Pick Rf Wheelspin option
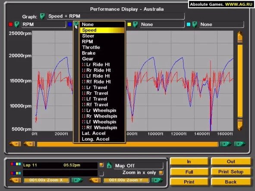 (x=102, y=128)
